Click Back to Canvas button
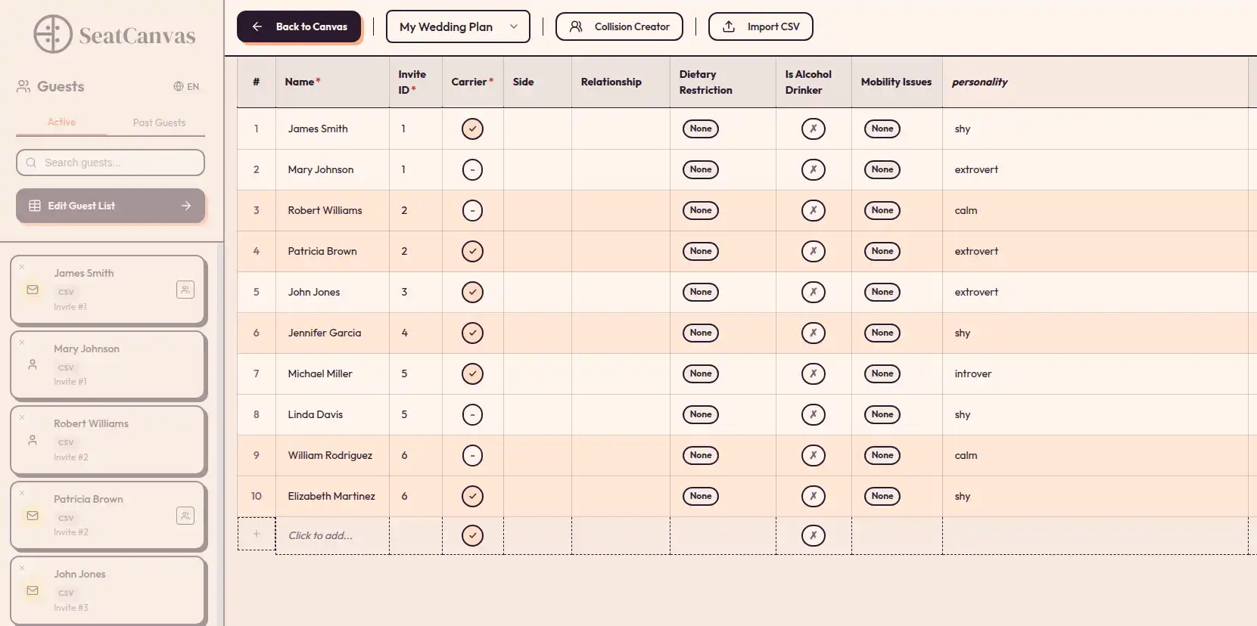 299,26
